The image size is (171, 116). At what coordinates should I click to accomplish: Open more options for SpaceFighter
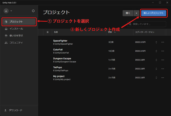point(163,42)
